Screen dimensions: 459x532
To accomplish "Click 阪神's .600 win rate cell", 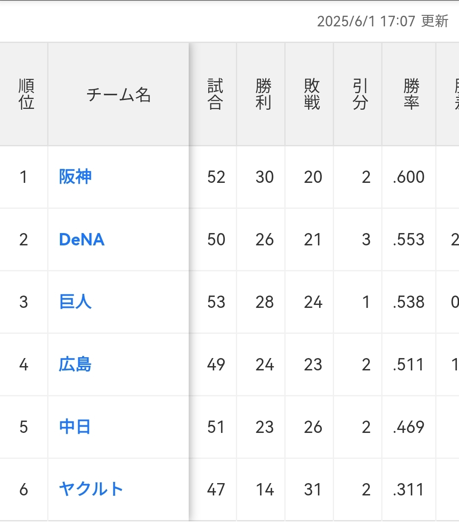I will point(409,177).
